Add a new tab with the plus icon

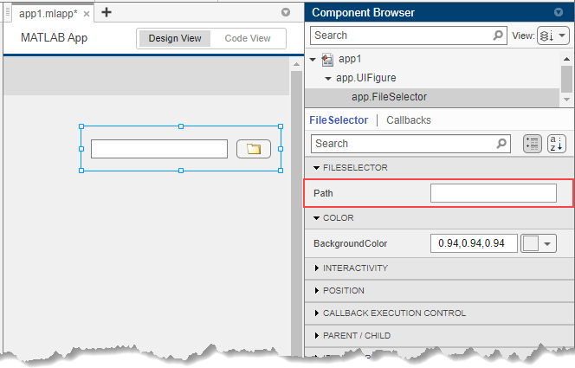(x=107, y=12)
